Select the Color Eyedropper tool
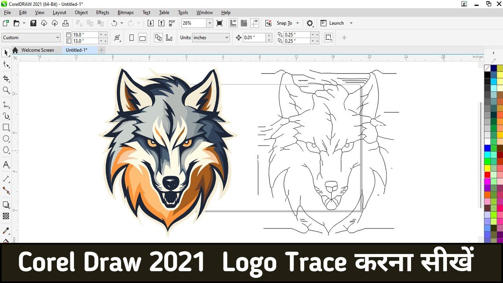The height and width of the screenshot is (283, 503). (6, 230)
